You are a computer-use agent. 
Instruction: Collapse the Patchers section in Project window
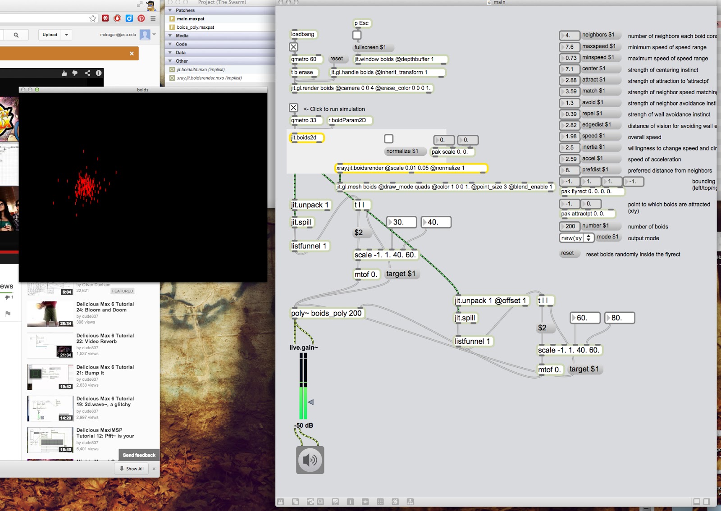point(170,10)
